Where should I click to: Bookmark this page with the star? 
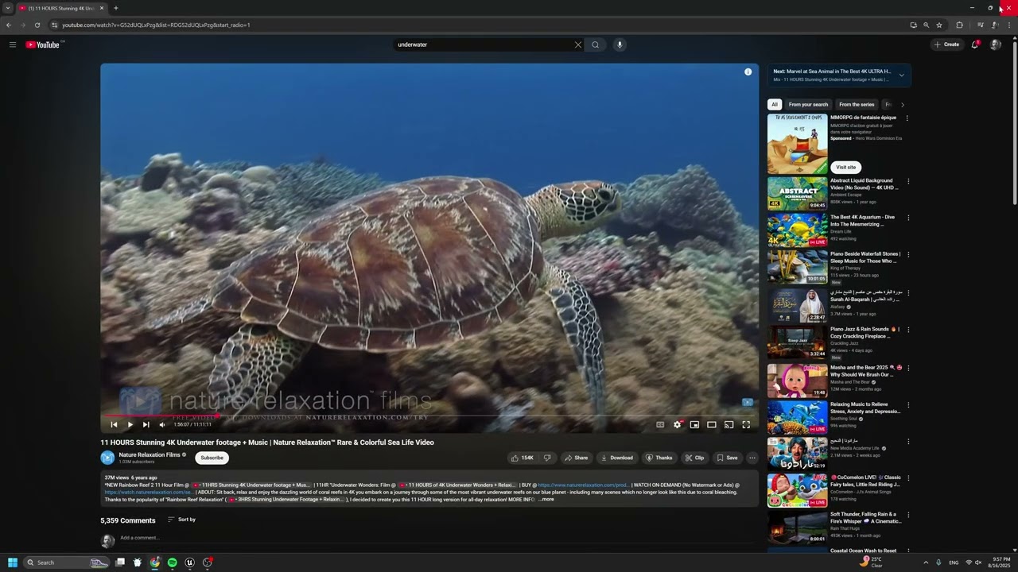click(939, 25)
